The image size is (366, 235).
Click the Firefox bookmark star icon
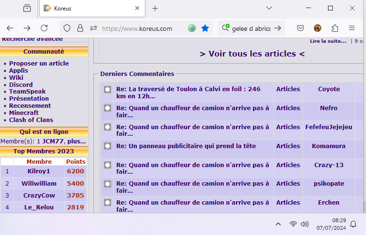[x=205, y=28]
